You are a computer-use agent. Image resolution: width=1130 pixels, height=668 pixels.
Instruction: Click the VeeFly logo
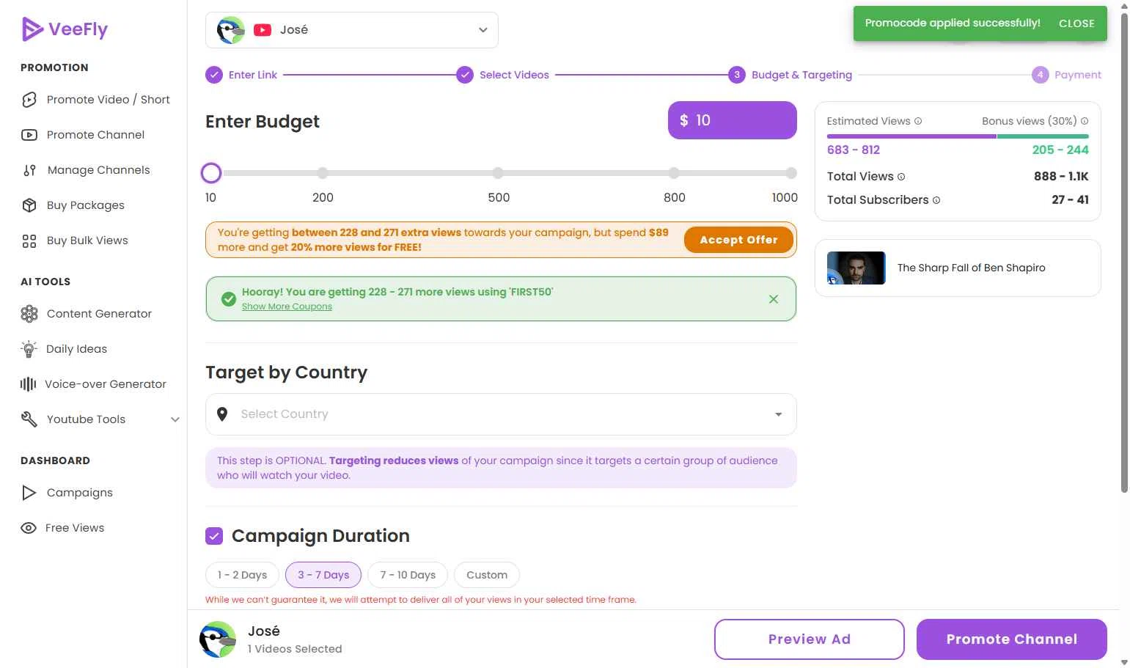(x=65, y=29)
